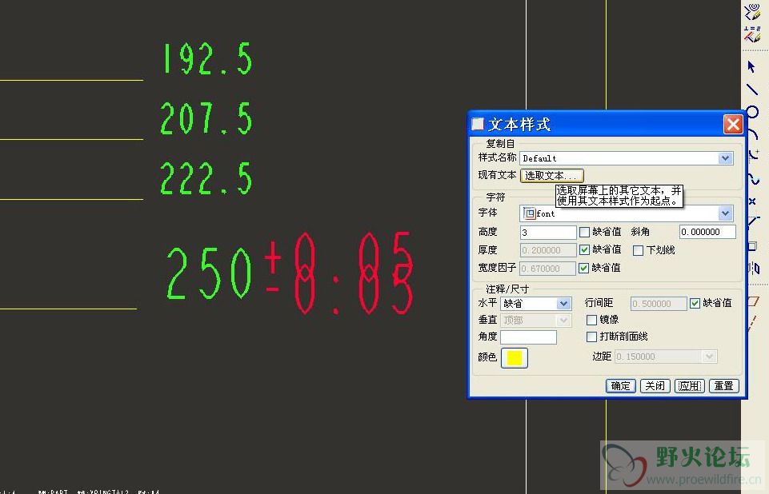769x494 pixels.
Task: Click the 斜角 slant angle input field
Action: (x=707, y=232)
